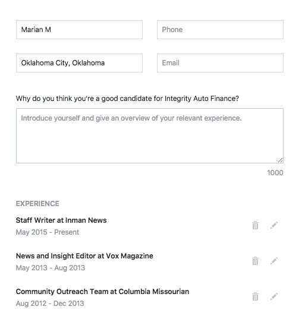
Task: Click the May 2015 - Present date
Action: point(48,232)
